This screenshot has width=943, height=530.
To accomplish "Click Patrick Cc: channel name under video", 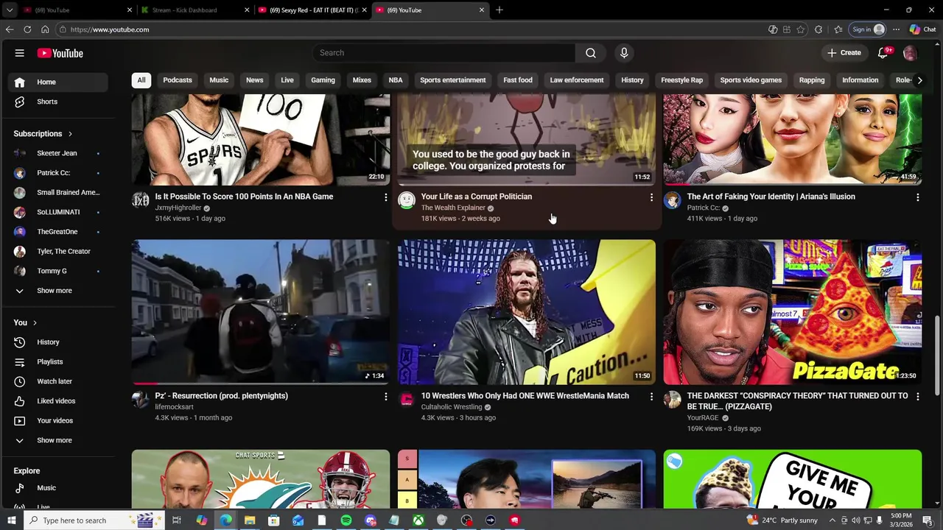I will pyautogui.click(x=704, y=208).
